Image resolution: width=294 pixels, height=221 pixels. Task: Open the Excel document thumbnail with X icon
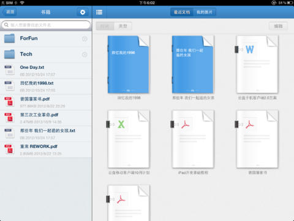tap(129, 139)
